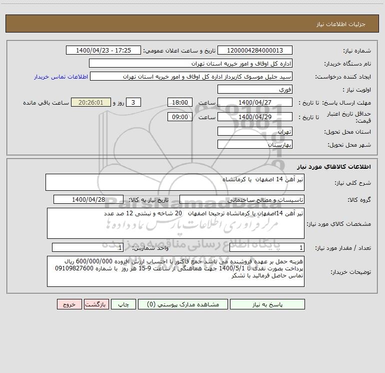This screenshot has height=373, width=385.
Task: Click the توضیحات خریدار text area
Action: tap(175, 271)
